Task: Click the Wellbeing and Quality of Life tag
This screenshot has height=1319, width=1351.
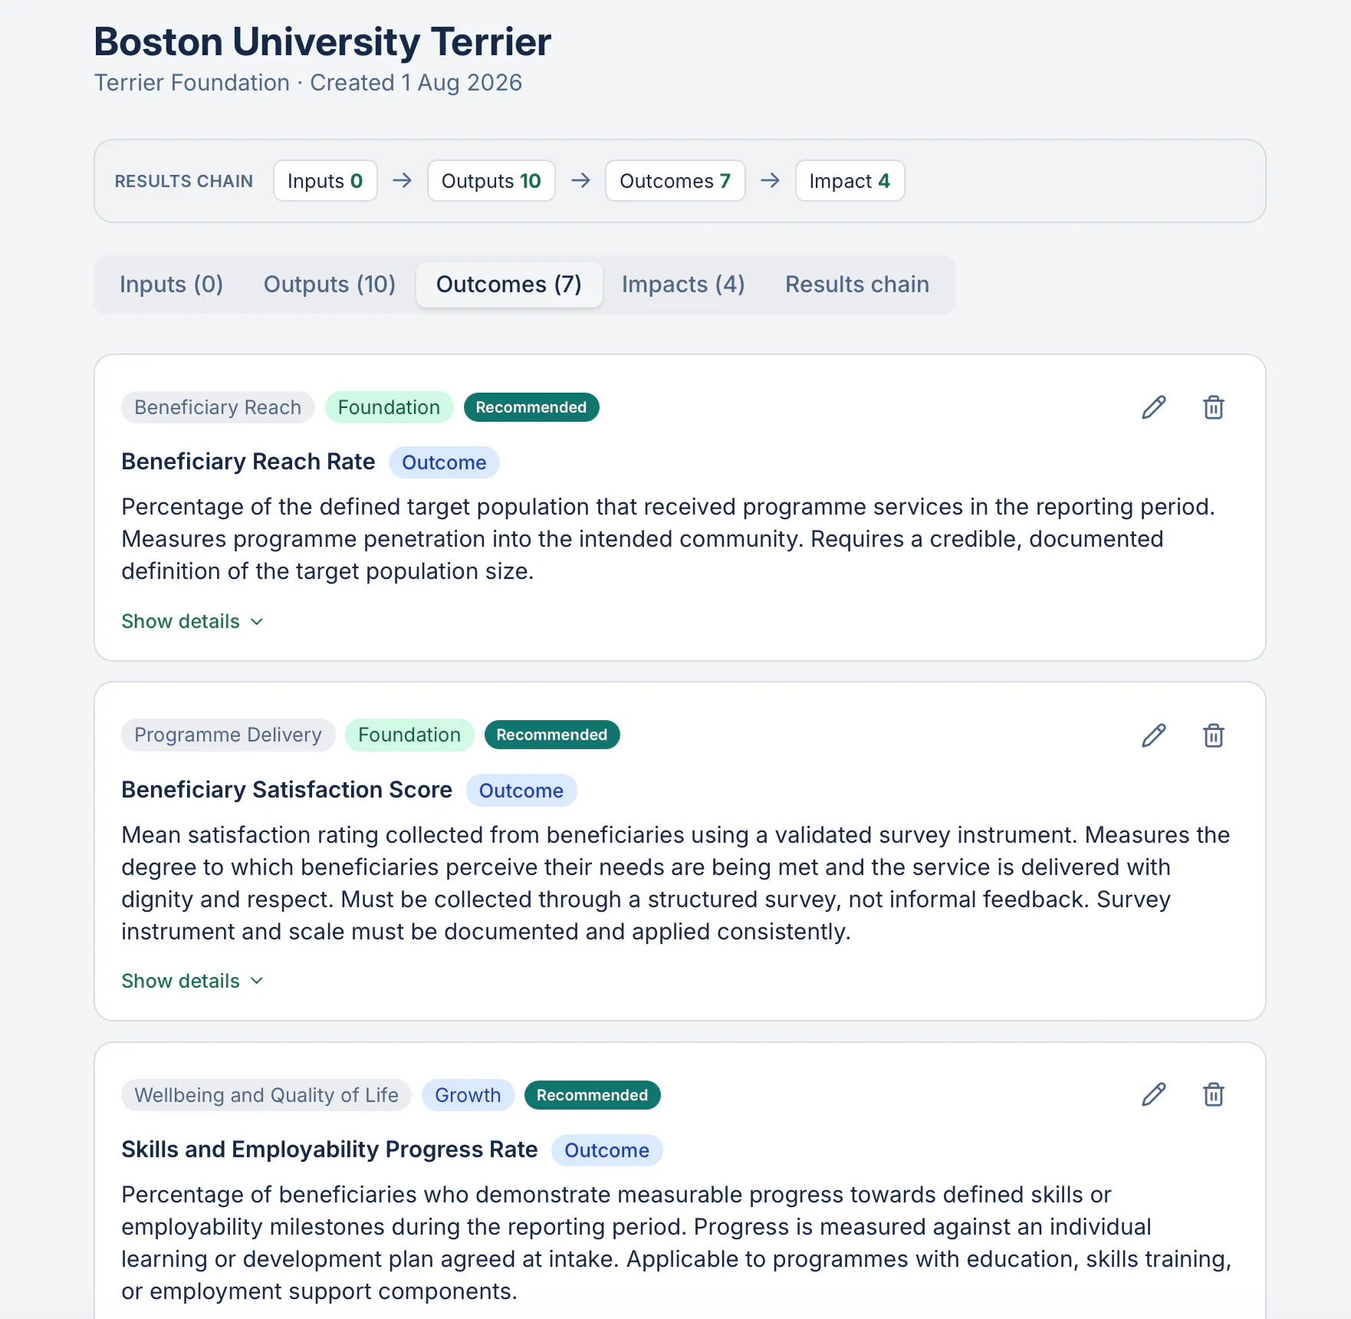Action: click(x=266, y=1095)
